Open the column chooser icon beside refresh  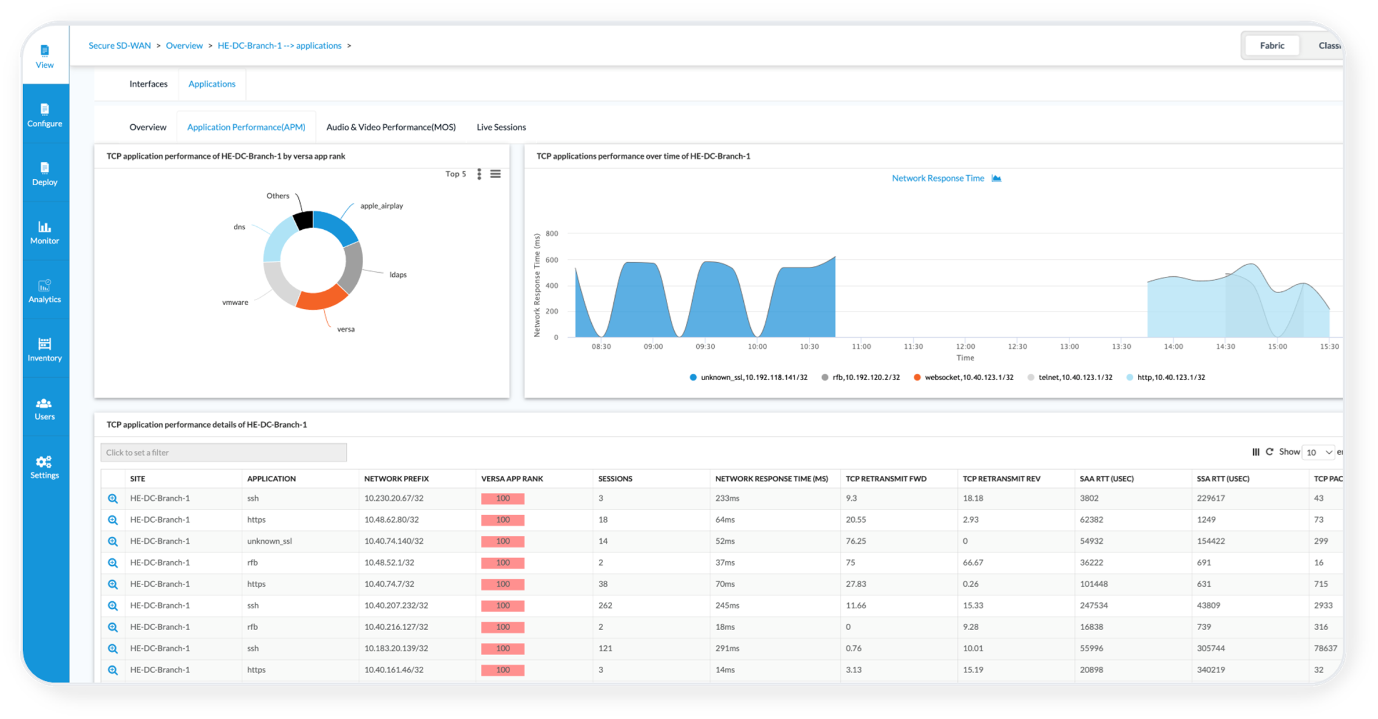[1256, 451]
